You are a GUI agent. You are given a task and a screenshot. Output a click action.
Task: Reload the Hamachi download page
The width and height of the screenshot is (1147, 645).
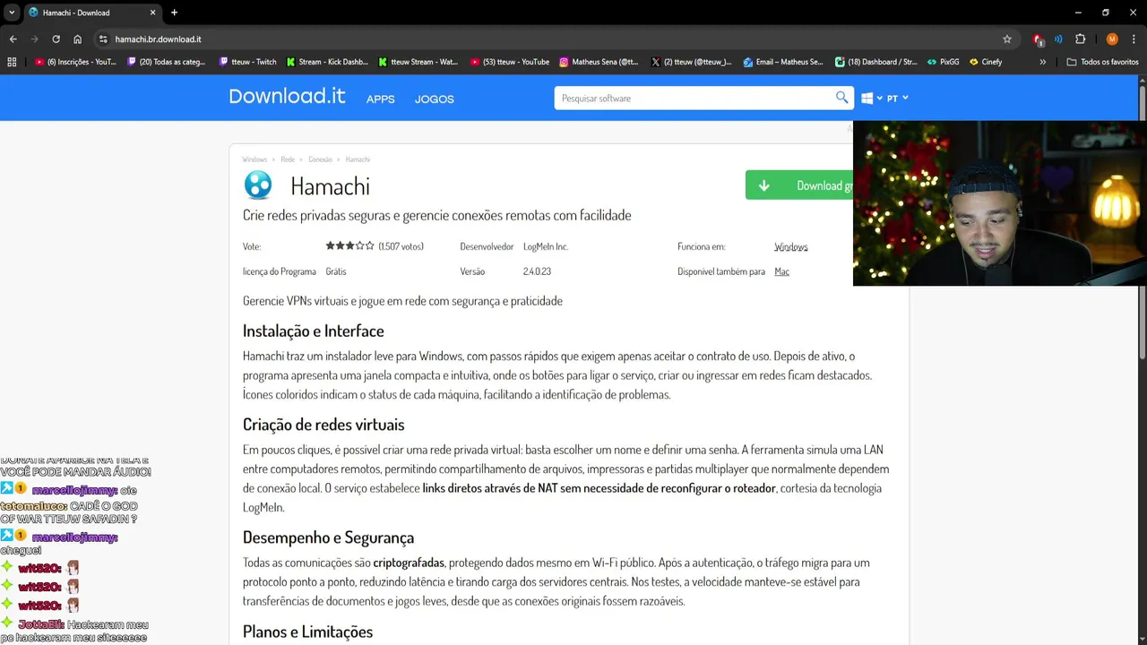click(x=56, y=39)
